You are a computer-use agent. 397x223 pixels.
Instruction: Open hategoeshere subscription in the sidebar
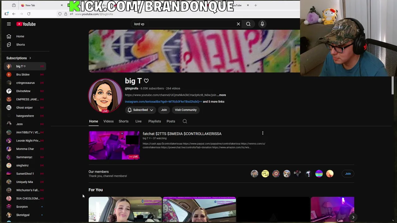pos(25,116)
